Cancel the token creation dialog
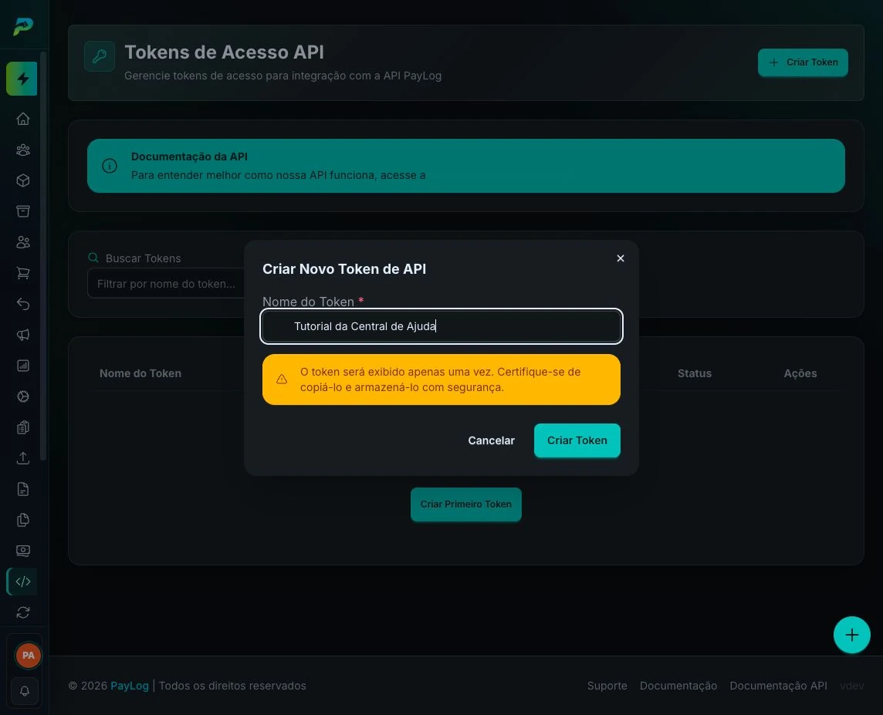 click(x=491, y=440)
